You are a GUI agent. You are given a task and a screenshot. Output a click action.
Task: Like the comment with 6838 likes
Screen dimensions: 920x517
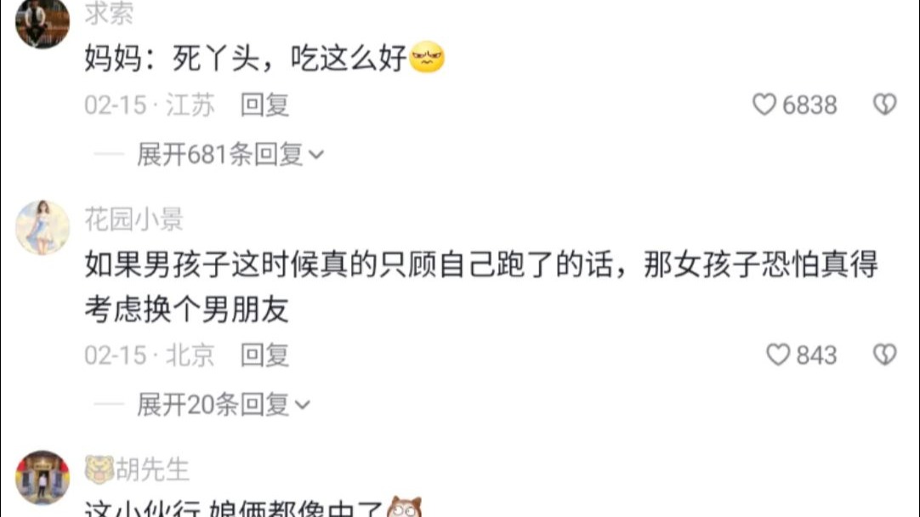coord(764,105)
